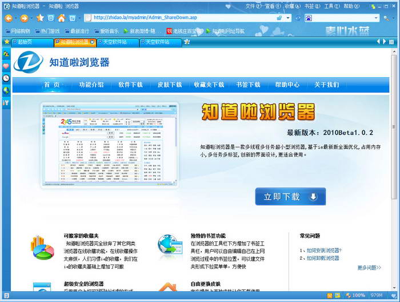The height and width of the screenshot is (302, 400).
Task: Open the 最新流行 bookmark folder
Action: (x=77, y=31)
